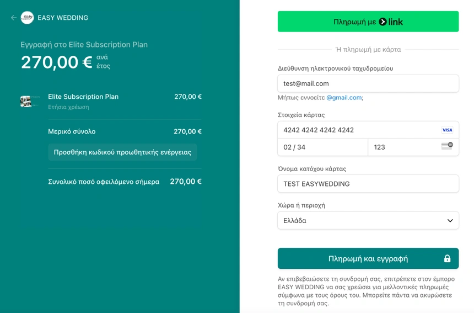Click the expiry date field
This screenshot has height=313, width=474.
[x=322, y=147]
